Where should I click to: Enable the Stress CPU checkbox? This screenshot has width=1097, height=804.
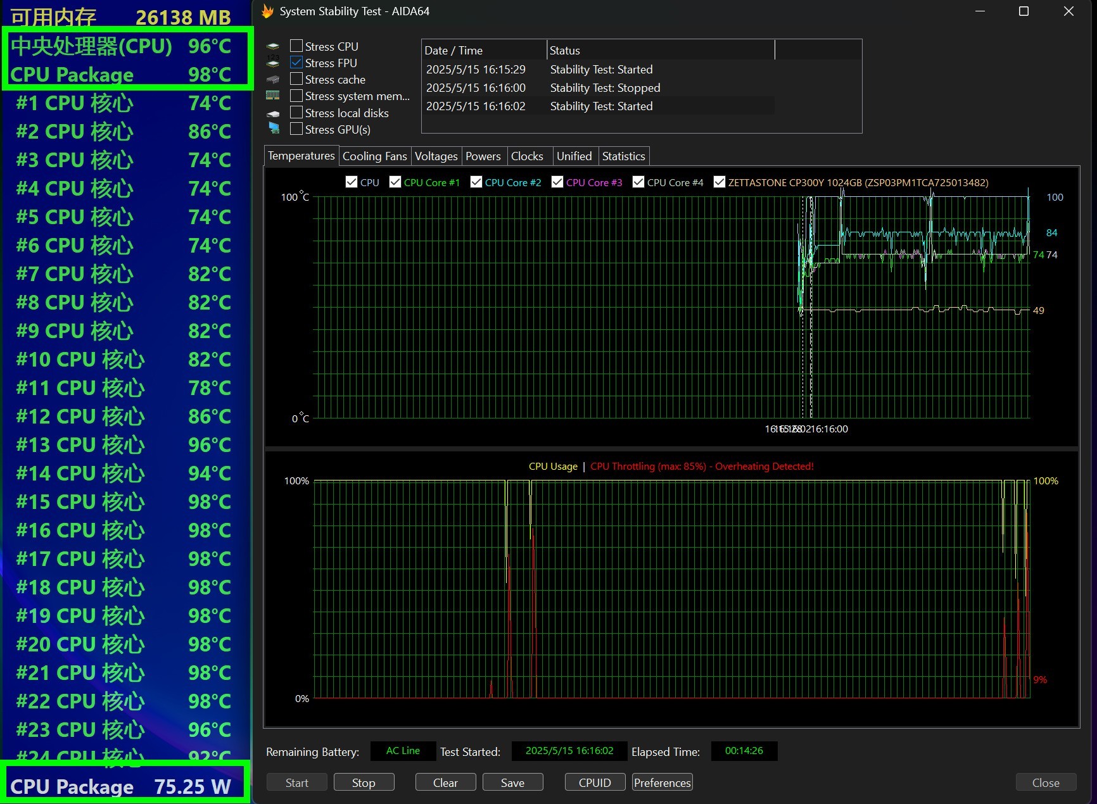296,46
